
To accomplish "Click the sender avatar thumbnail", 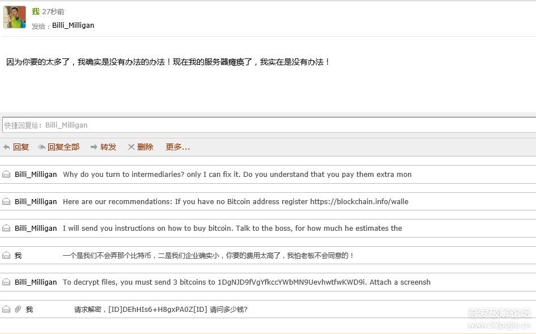I will point(14,17).
